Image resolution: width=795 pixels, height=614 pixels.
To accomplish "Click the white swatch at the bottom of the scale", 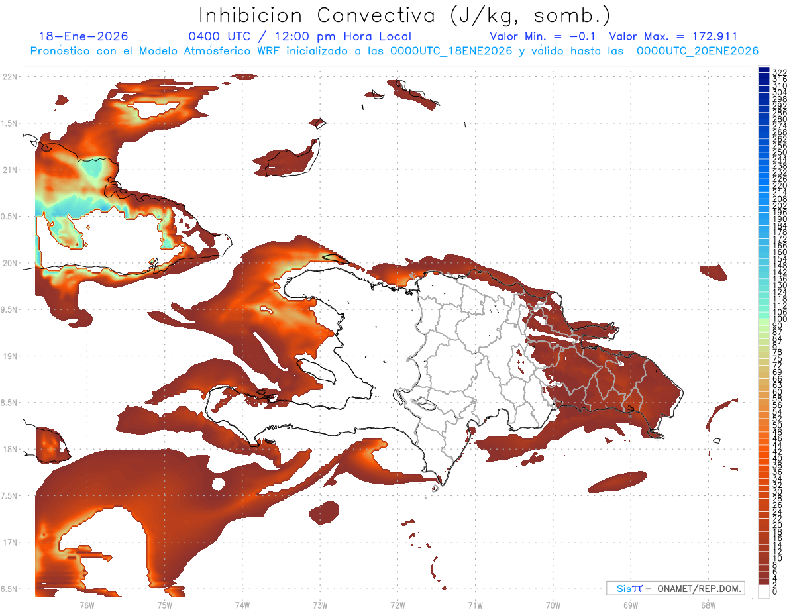I will (764, 593).
